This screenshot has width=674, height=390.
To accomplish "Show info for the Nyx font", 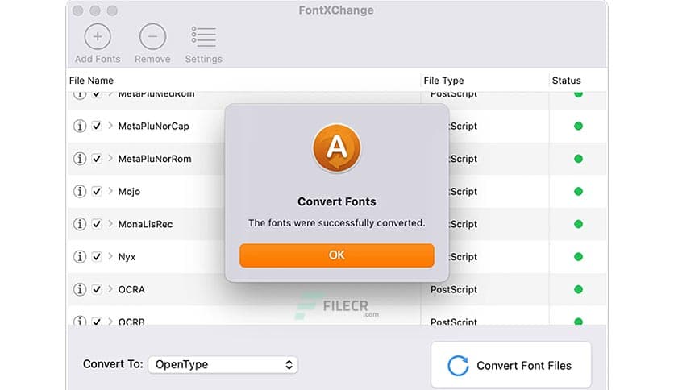I will point(80,257).
